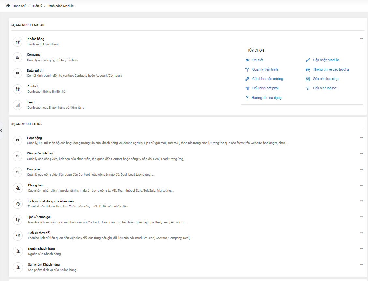368x281 pixels.
Task: Select Cấu hình bộ lọc option
Action: (x=325, y=88)
